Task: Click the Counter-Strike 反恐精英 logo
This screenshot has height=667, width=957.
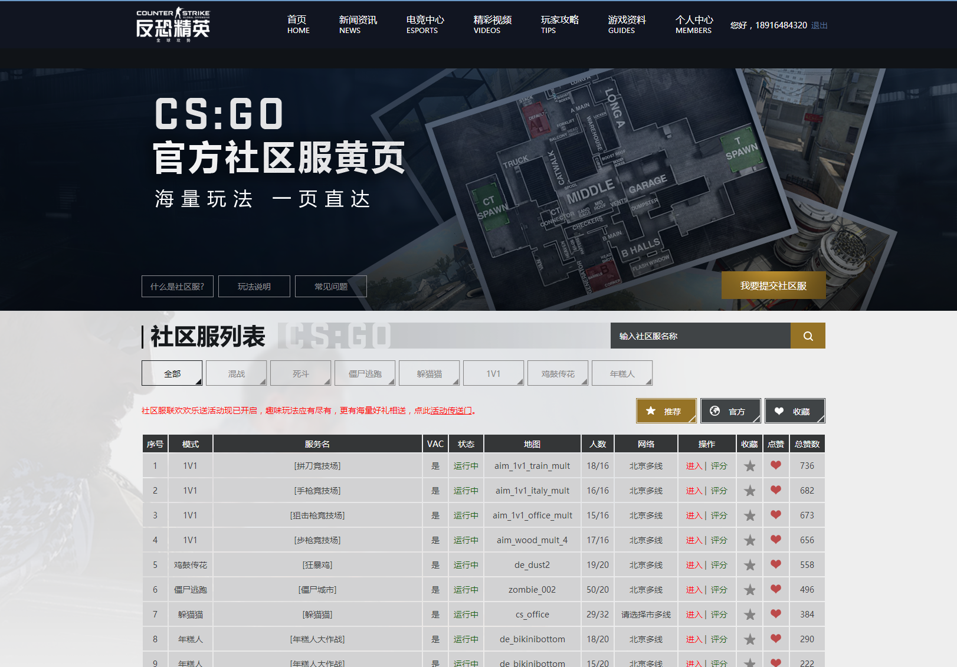Action: [171, 25]
